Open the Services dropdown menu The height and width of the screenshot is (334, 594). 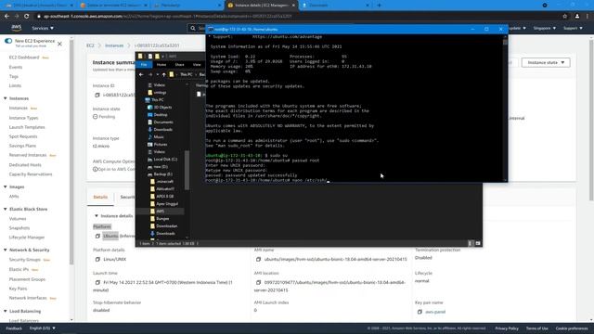point(43,28)
